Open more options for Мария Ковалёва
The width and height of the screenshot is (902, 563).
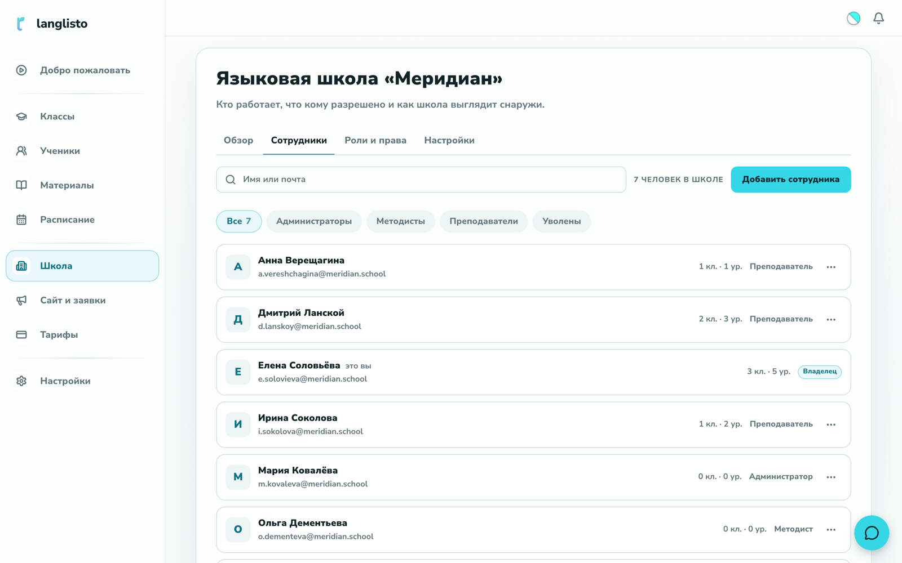coord(831,477)
